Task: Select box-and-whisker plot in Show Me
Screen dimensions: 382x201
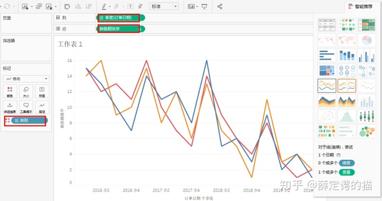Action: tap(367, 116)
